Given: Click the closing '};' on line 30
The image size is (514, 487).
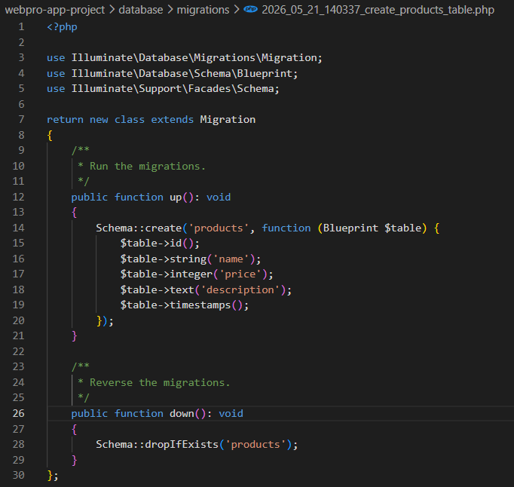Looking at the screenshot, I should point(53,475).
